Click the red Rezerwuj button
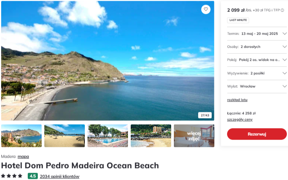 click(257, 134)
